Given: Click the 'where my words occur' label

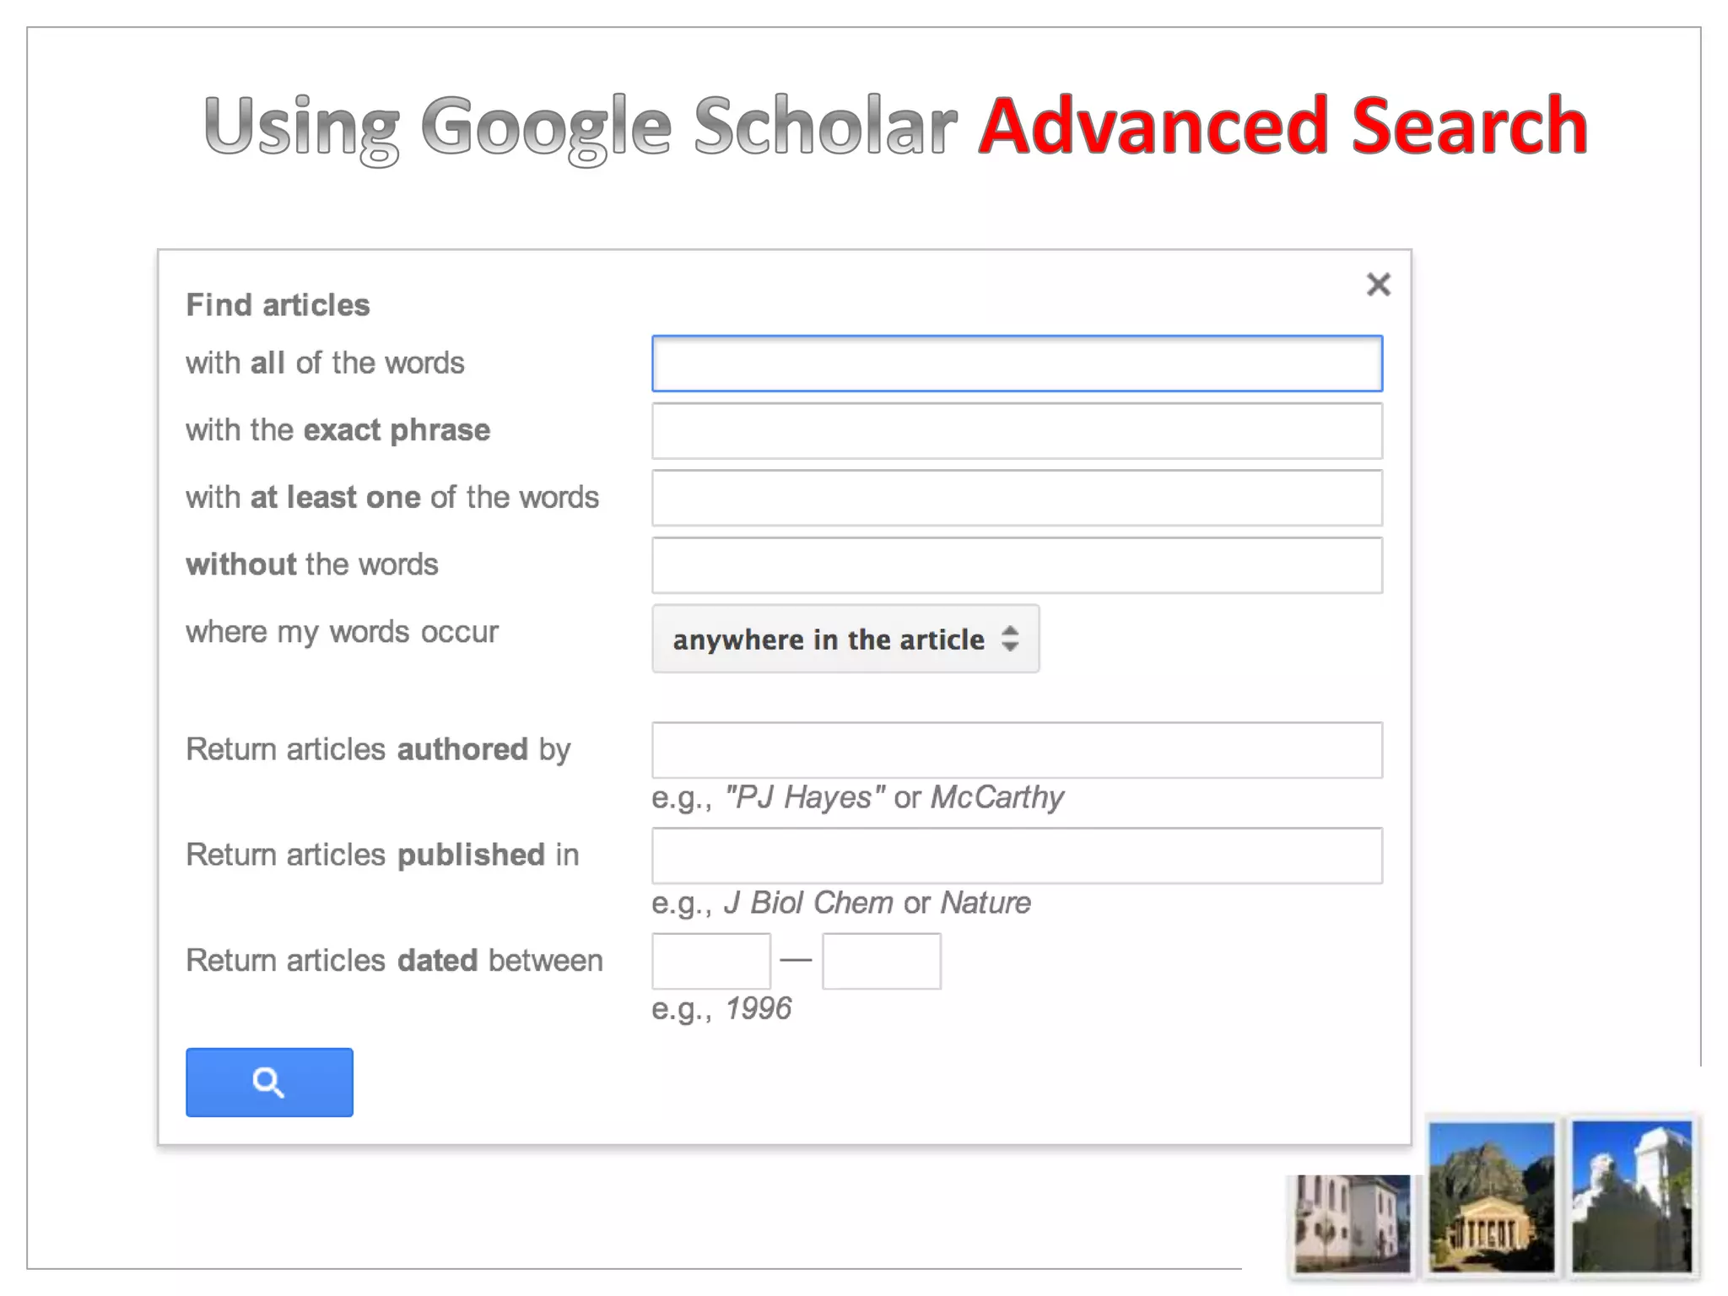Looking at the screenshot, I should [x=342, y=632].
